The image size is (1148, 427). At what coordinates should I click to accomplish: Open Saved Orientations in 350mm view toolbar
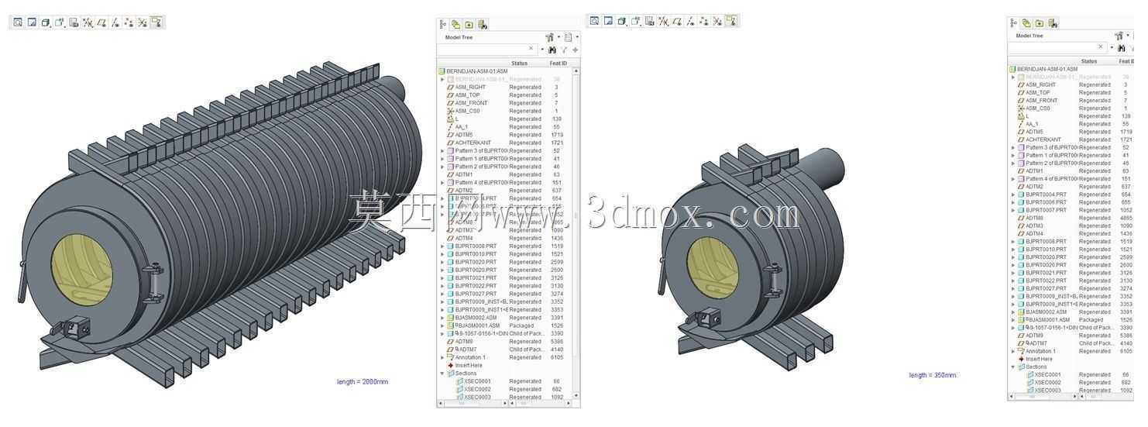(636, 21)
